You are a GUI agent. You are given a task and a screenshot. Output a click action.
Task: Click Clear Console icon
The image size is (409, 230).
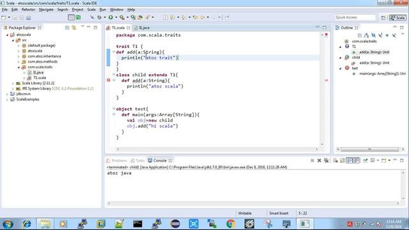point(336,160)
